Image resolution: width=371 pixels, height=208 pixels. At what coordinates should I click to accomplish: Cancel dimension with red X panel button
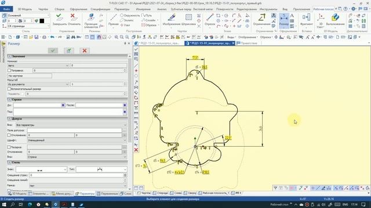coord(85,50)
